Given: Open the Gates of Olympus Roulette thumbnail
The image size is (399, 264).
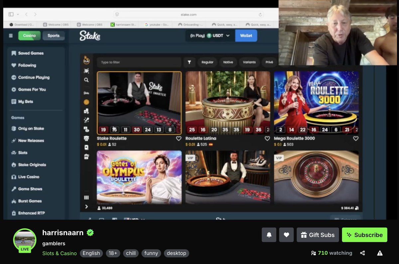Looking at the screenshot, I should (x=139, y=177).
